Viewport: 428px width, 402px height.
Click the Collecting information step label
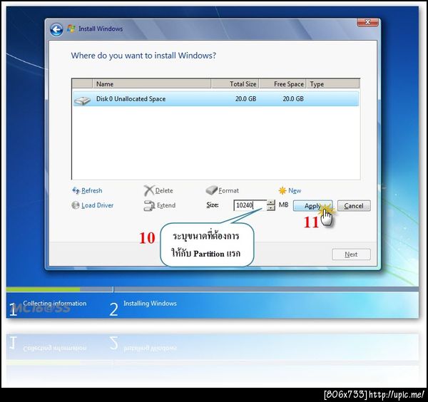tap(55, 303)
